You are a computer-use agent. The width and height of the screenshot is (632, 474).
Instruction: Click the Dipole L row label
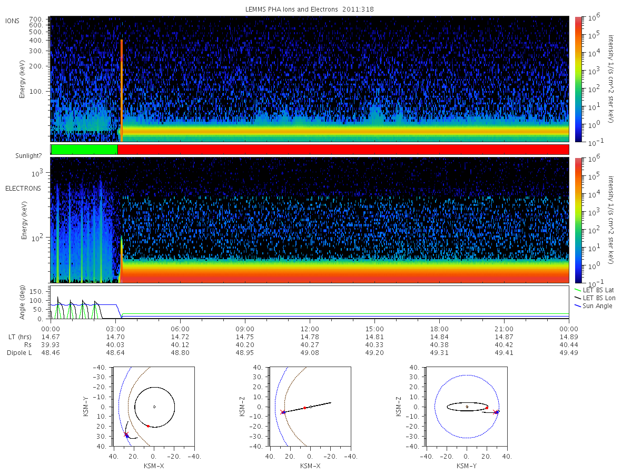tap(19, 353)
